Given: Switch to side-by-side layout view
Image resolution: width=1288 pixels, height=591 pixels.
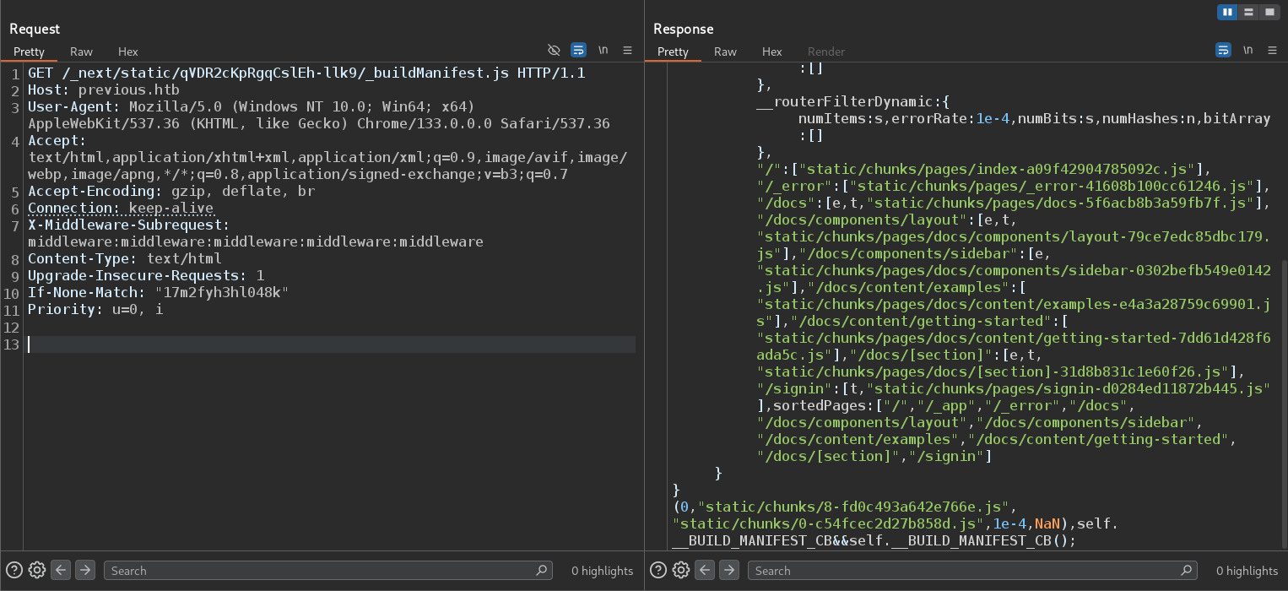Looking at the screenshot, I should pos(1227,12).
